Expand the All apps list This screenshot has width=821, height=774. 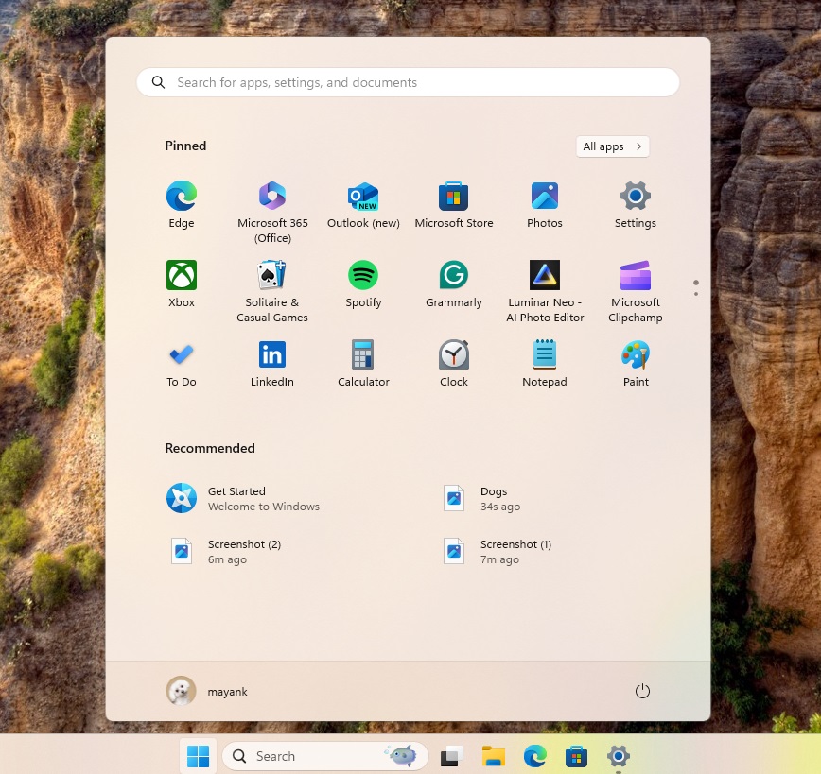click(x=612, y=146)
